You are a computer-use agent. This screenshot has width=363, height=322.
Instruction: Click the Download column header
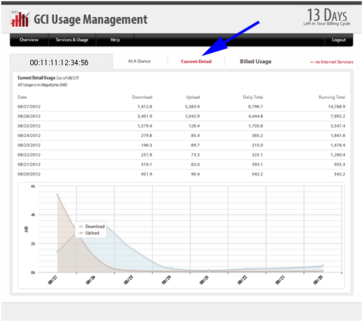pyautogui.click(x=142, y=97)
